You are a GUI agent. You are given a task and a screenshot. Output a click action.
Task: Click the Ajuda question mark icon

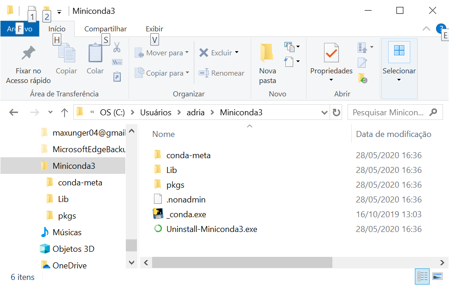click(x=441, y=29)
